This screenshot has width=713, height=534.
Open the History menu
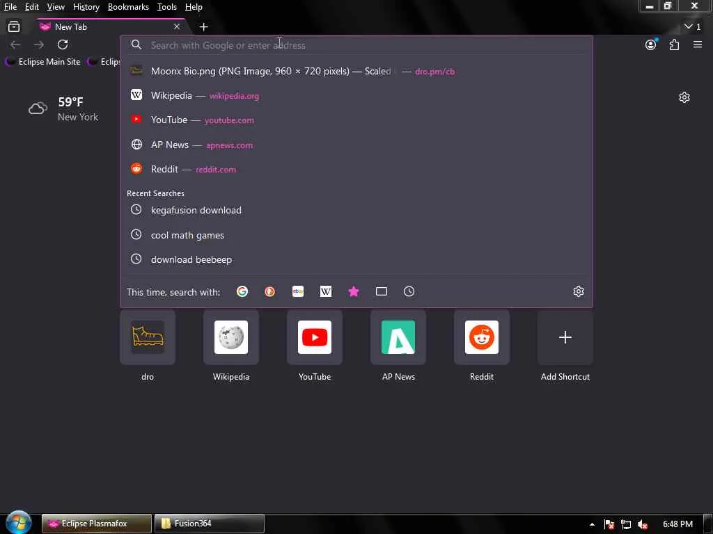tap(86, 7)
